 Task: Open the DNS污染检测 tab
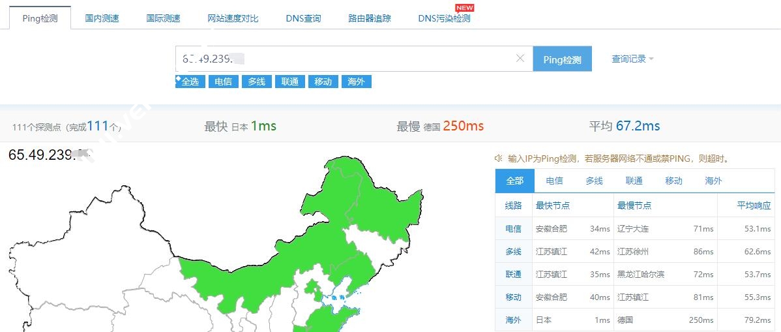[x=445, y=18]
